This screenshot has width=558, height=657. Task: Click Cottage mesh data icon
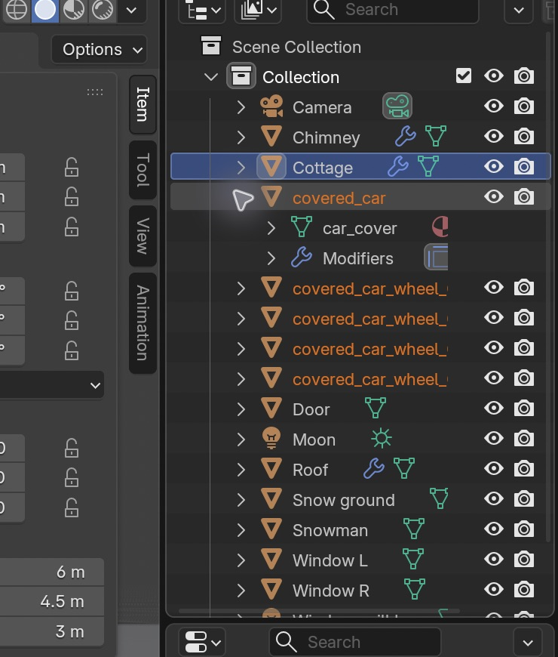(x=428, y=166)
